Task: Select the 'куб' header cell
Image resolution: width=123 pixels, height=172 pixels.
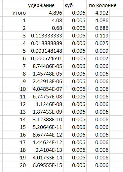Action: click(x=75, y=5)
